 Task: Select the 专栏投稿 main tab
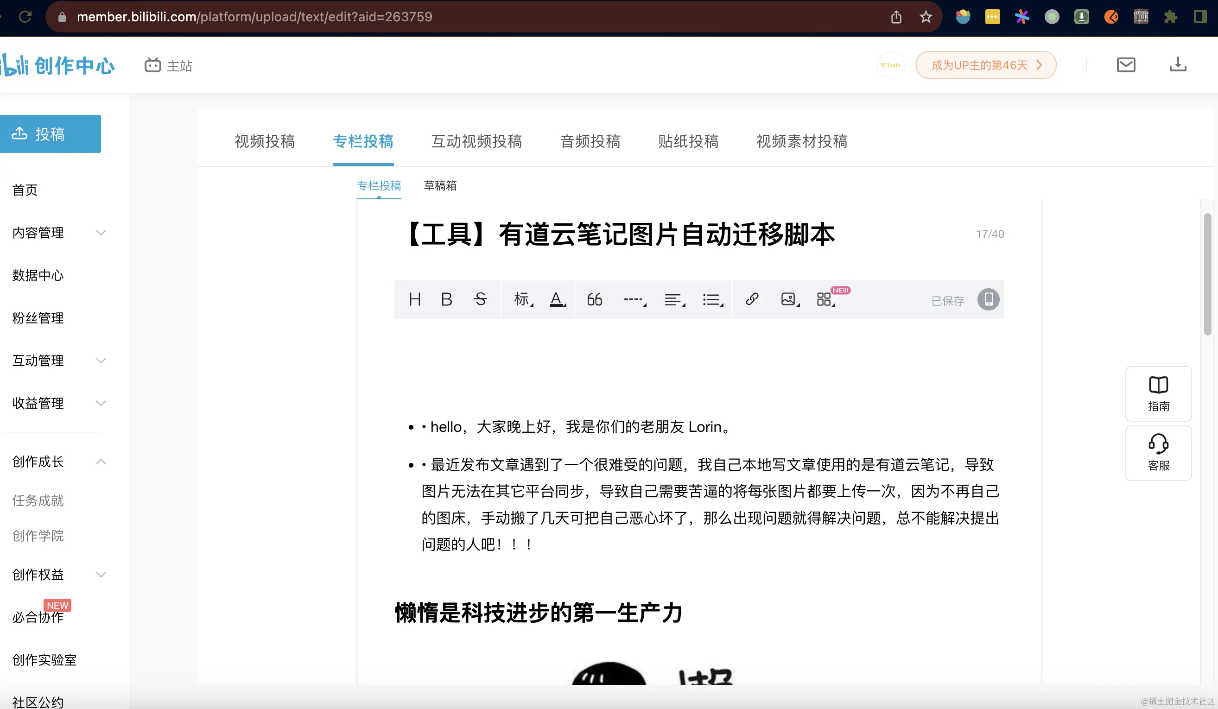point(363,141)
